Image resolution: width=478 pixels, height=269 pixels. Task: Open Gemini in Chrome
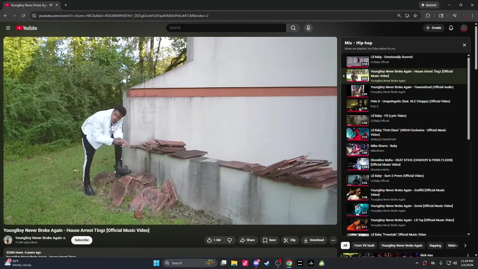[429, 5]
